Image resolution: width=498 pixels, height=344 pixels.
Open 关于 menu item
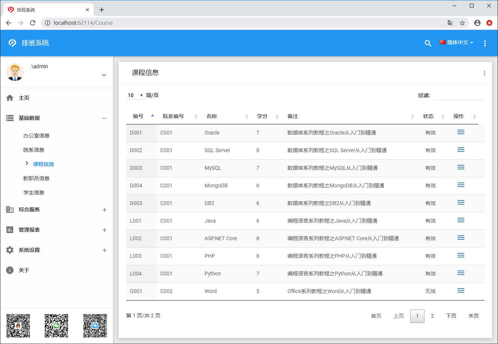(x=24, y=270)
